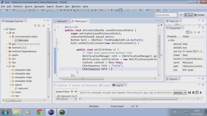Screen dimensions: 207x116
Task: Open Run button dropdown arrow
Action: coord(71,10)
